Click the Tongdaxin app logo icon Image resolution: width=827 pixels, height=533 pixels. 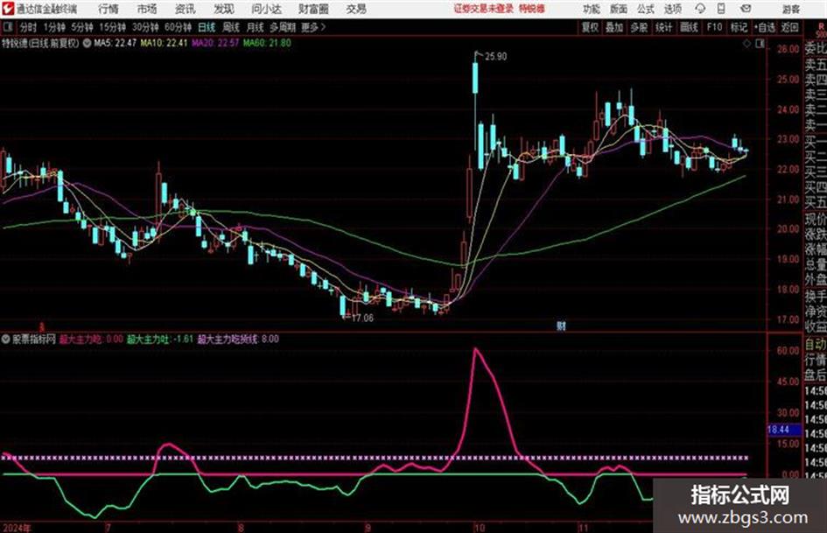8,9
